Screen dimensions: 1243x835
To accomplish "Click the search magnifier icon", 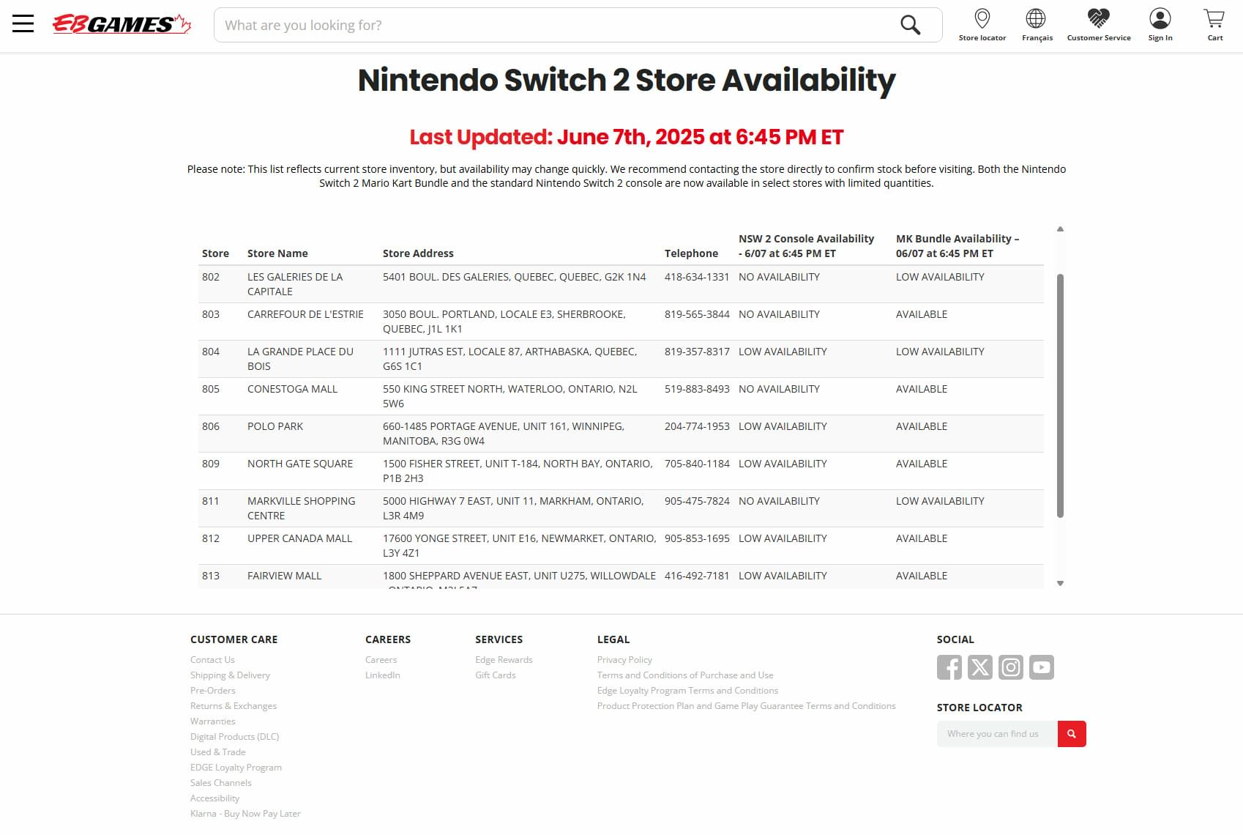I will tap(910, 25).
